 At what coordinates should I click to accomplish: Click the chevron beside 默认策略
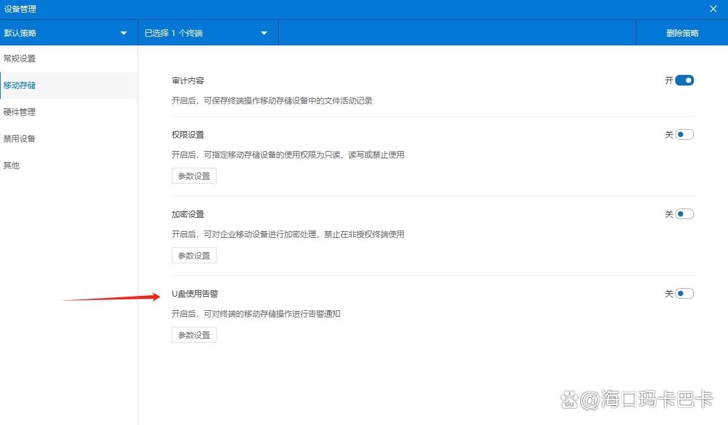point(123,32)
